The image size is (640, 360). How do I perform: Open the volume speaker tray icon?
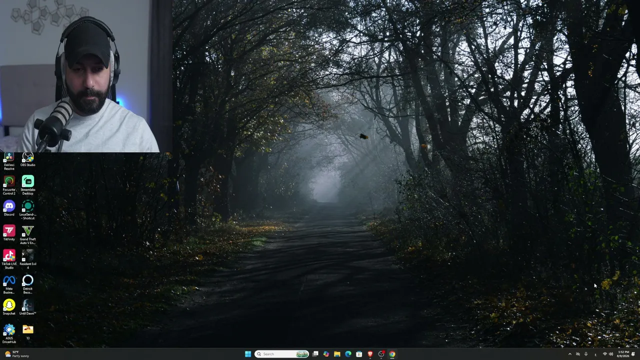(x=611, y=354)
